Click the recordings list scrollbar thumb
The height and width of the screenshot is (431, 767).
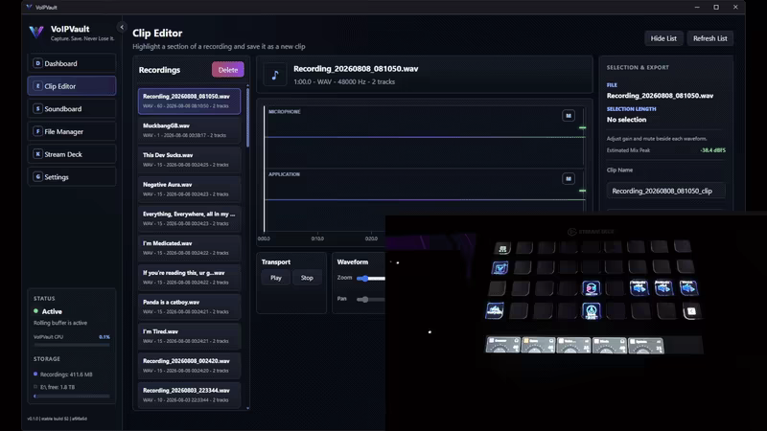point(247,117)
